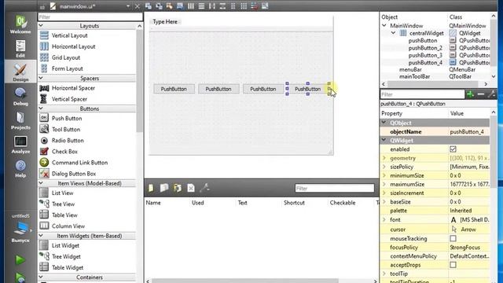The height and width of the screenshot is (283, 503).
Task: Apply Lay Out Vertically
Action: pos(201,6)
